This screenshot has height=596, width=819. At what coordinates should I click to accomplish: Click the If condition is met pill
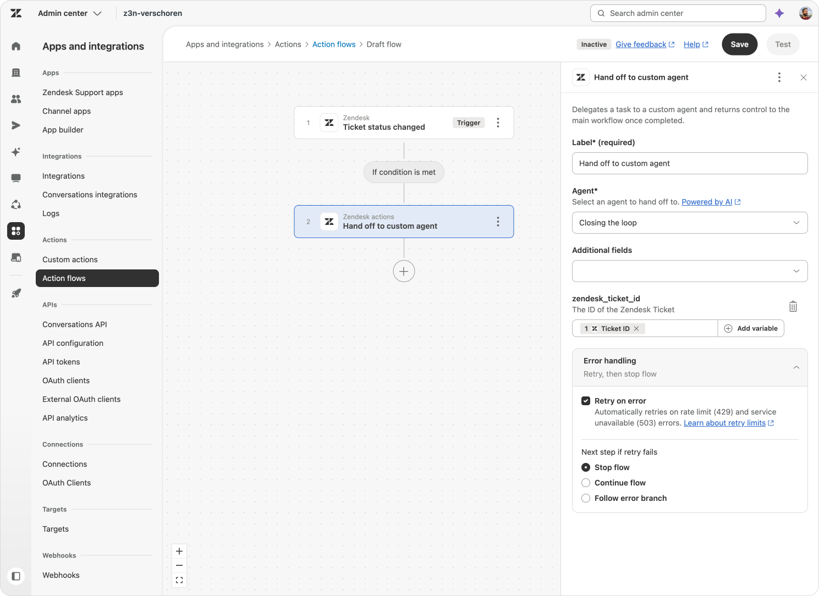(x=404, y=172)
